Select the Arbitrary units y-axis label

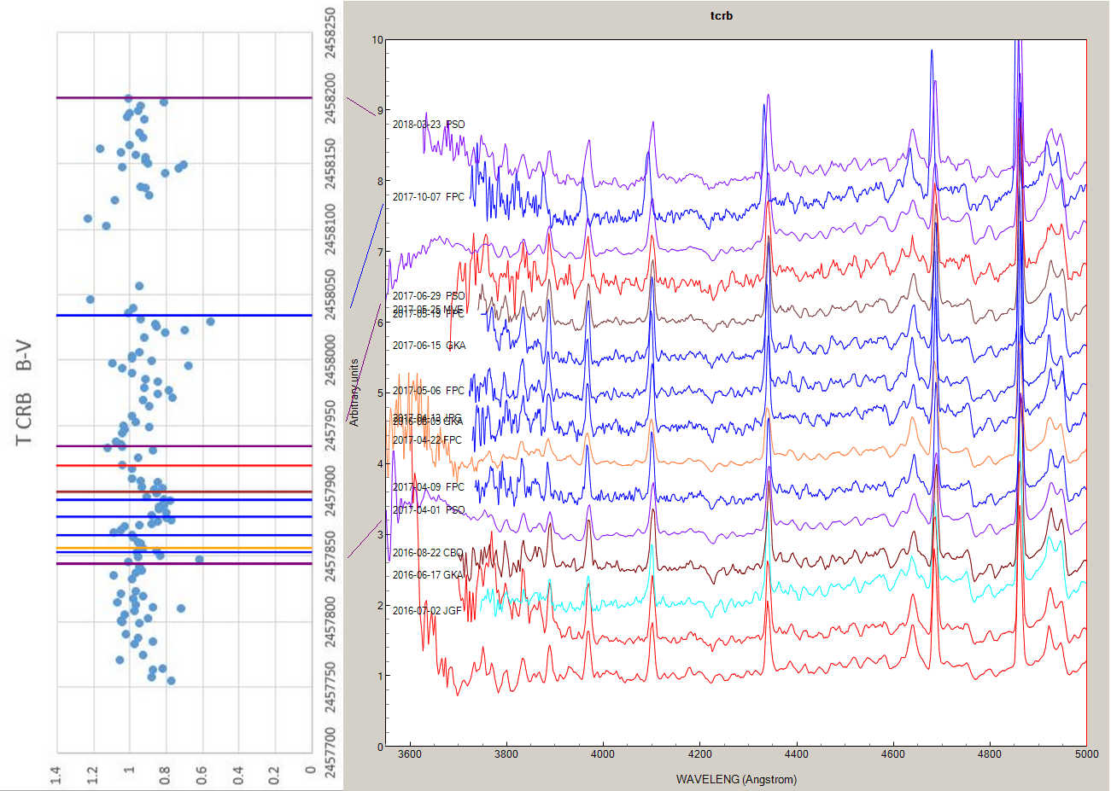pos(354,393)
